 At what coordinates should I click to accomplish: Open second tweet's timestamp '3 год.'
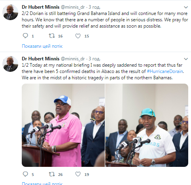[x=95, y=59]
